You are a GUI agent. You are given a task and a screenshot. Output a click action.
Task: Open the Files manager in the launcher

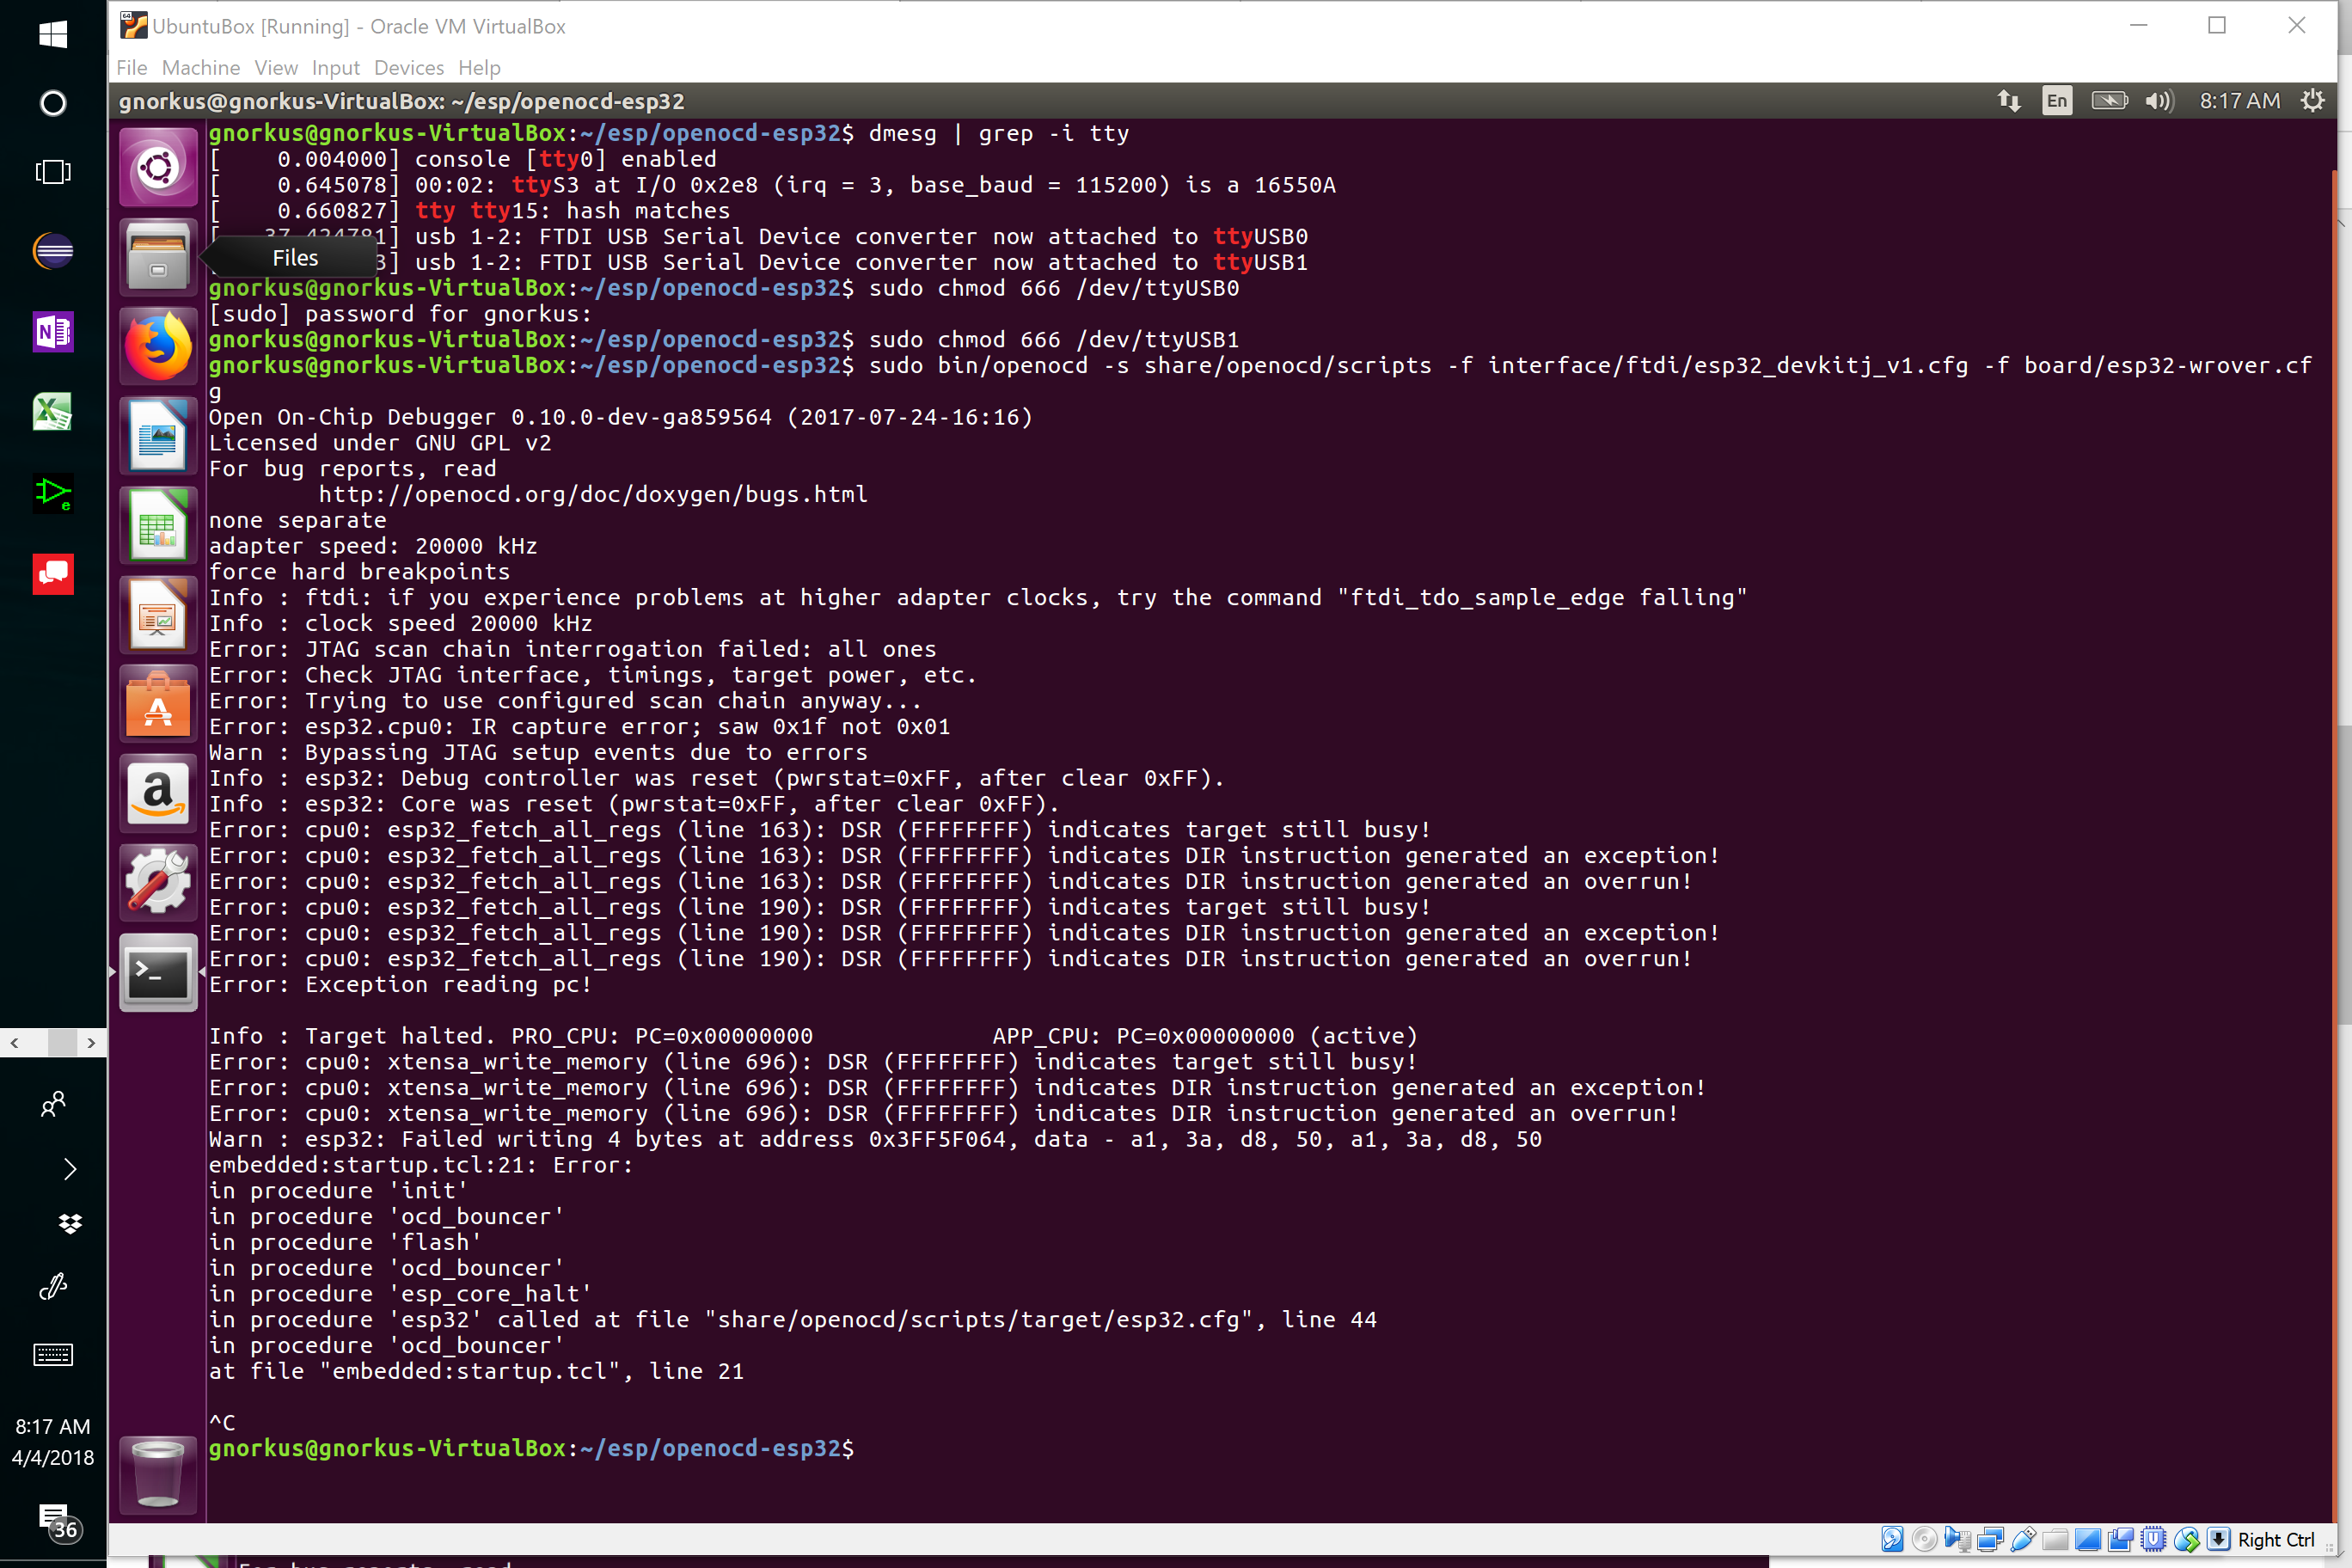[x=158, y=256]
